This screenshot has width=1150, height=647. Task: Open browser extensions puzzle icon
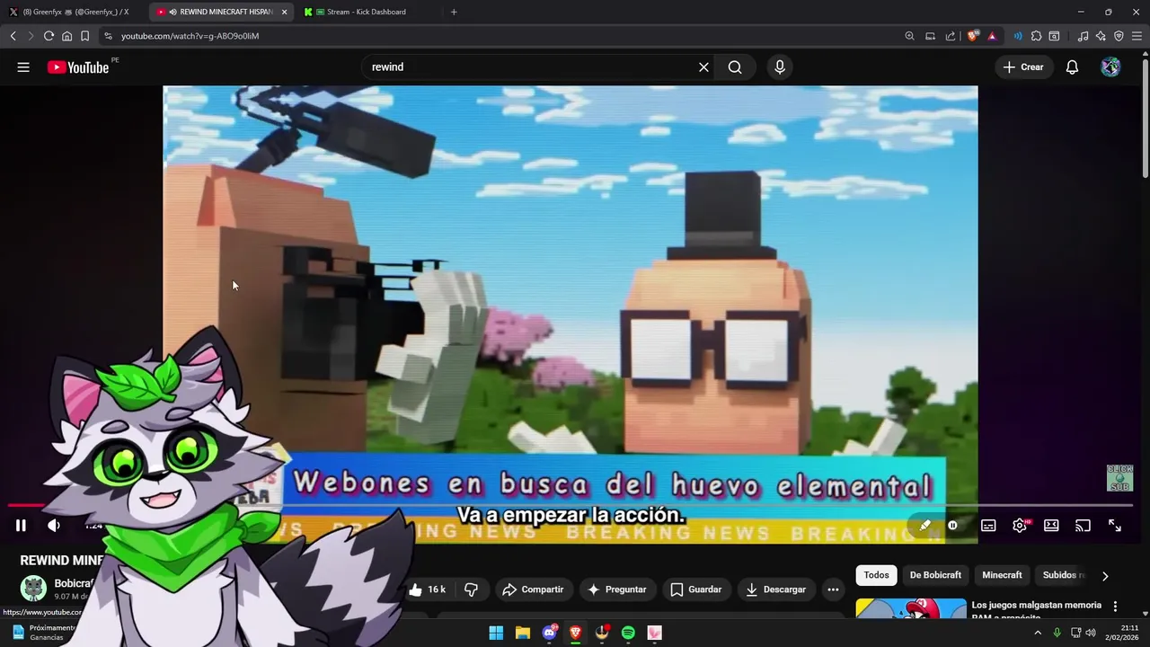(x=1036, y=36)
